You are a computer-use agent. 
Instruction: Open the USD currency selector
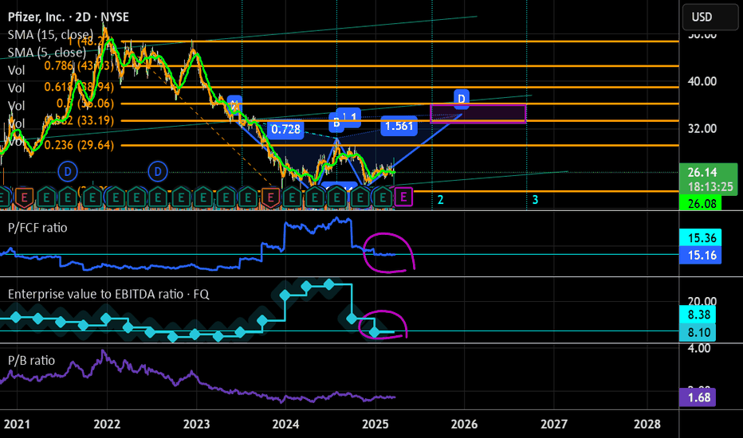tap(710, 17)
